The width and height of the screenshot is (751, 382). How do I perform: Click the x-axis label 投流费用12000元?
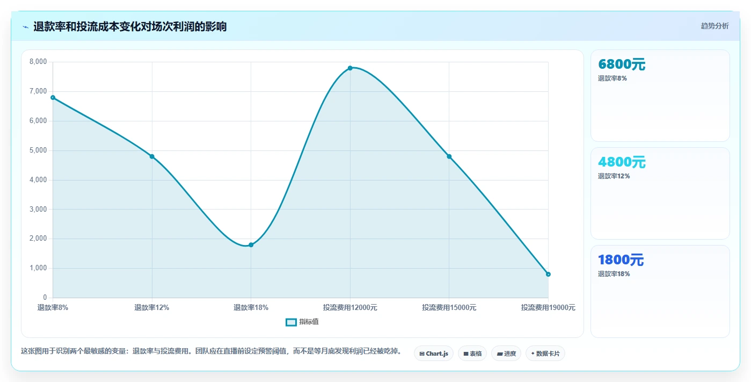pyautogui.click(x=350, y=308)
